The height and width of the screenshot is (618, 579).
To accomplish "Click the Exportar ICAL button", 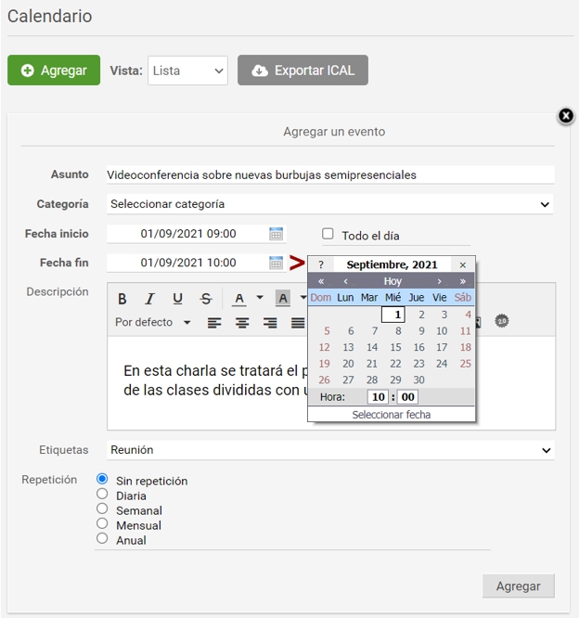I will coord(302,71).
